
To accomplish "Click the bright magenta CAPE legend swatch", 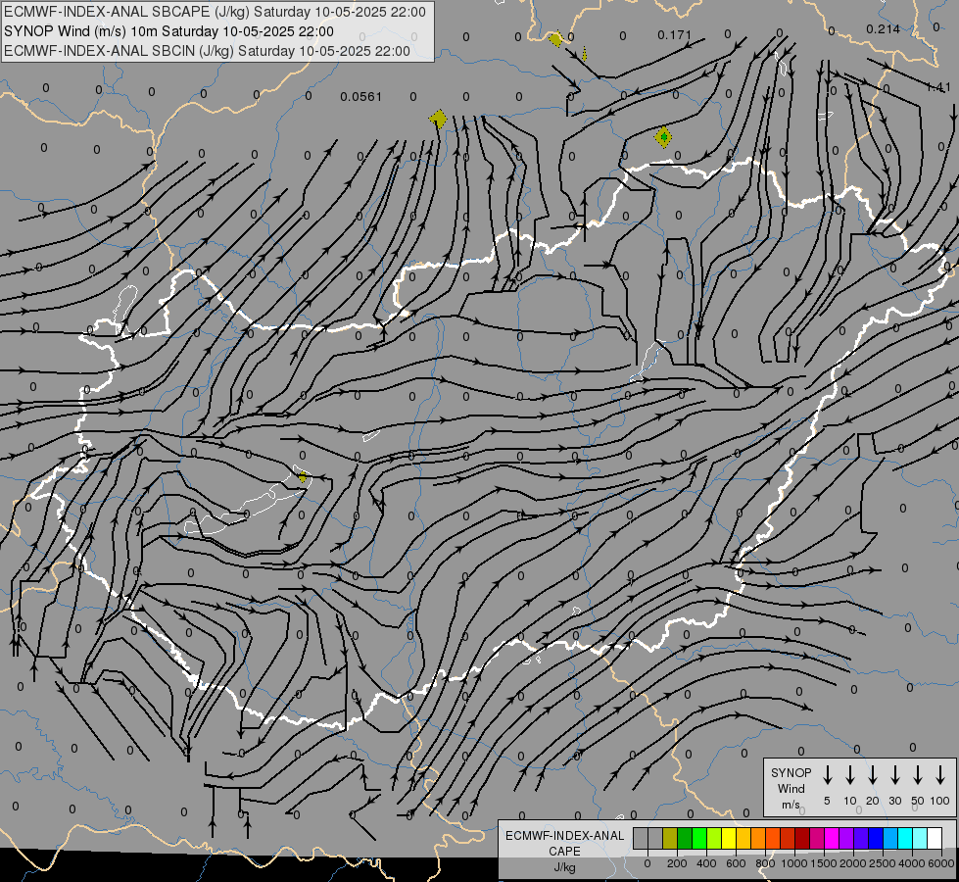I will point(832,838).
